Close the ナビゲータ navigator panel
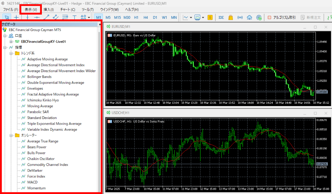 (100, 25)
